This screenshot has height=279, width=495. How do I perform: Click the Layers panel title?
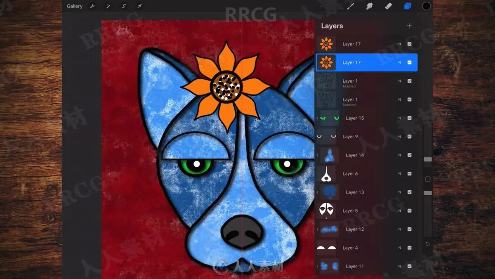[x=332, y=26]
